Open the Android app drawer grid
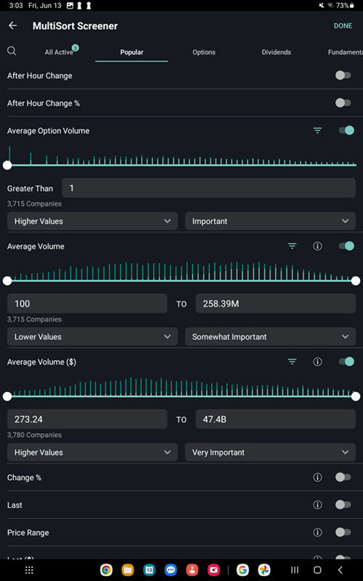Viewport: 363px width, 581px height. pyautogui.click(x=29, y=570)
